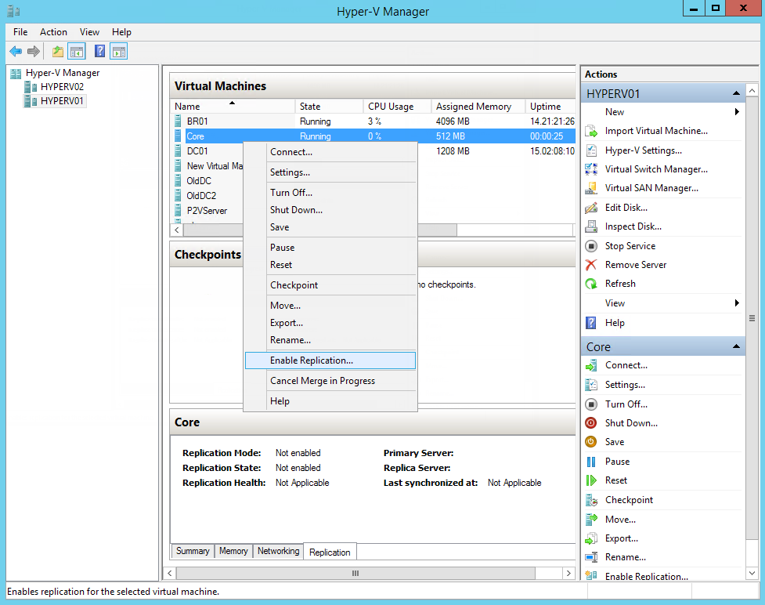The height and width of the screenshot is (605, 765).
Task: Click the Virtual Switch Manager icon
Action: [x=591, y=169]
